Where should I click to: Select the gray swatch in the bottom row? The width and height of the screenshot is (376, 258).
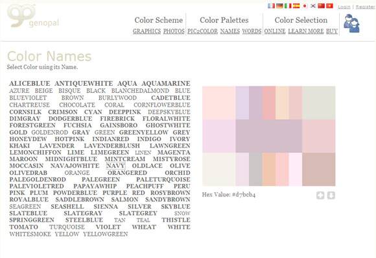pyautogui.click(x=255, y=169)
